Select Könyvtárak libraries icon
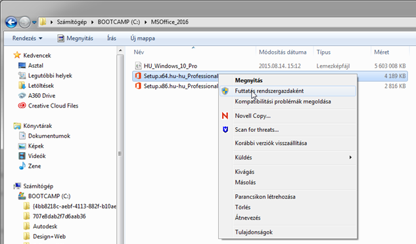This screenshot has width=416, height=244. 17,126
